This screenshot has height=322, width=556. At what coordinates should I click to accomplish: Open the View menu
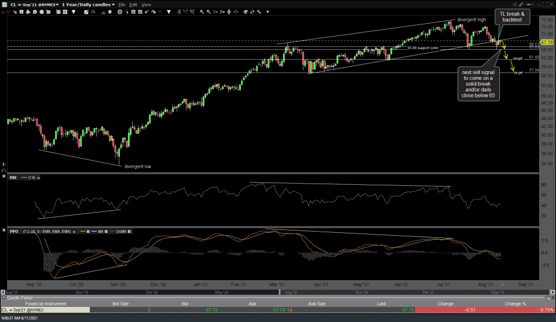(146, 5)
